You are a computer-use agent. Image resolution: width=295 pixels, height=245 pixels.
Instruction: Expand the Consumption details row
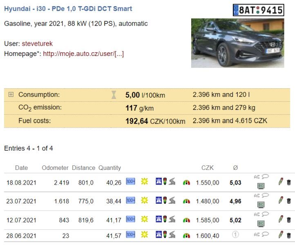[x=11, y=95]
